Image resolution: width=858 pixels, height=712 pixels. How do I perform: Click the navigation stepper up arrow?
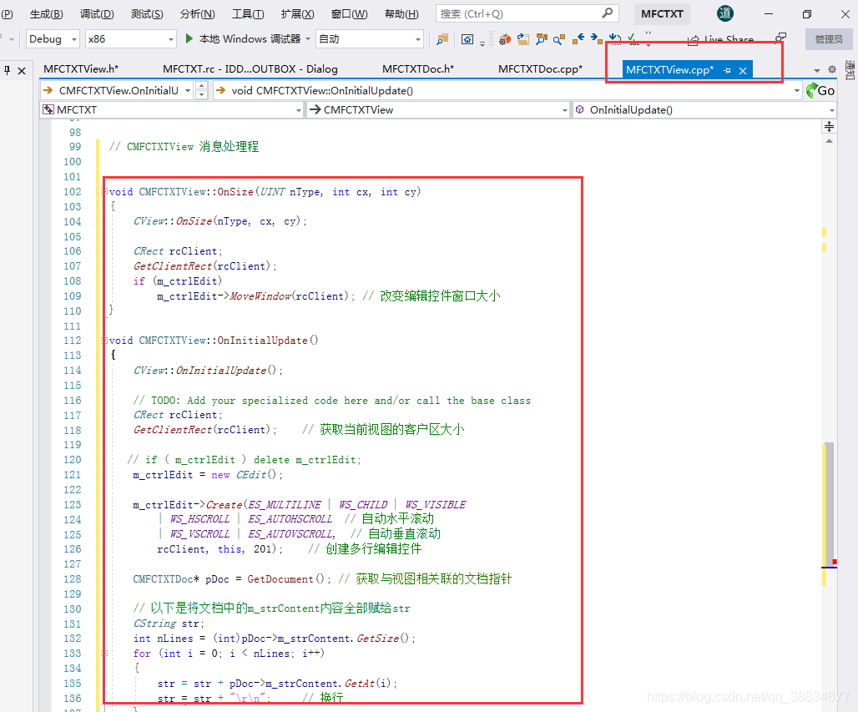pos(201,85)
